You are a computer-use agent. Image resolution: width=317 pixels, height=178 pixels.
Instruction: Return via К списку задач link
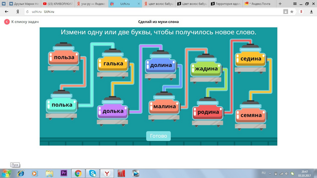click(25, 22)
